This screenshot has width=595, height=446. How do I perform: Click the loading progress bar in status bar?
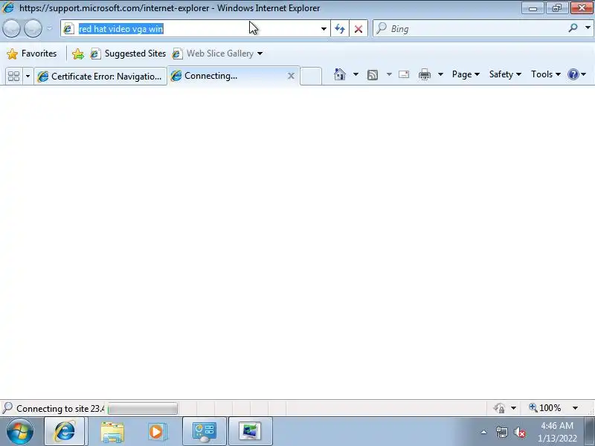coord(143,408)
